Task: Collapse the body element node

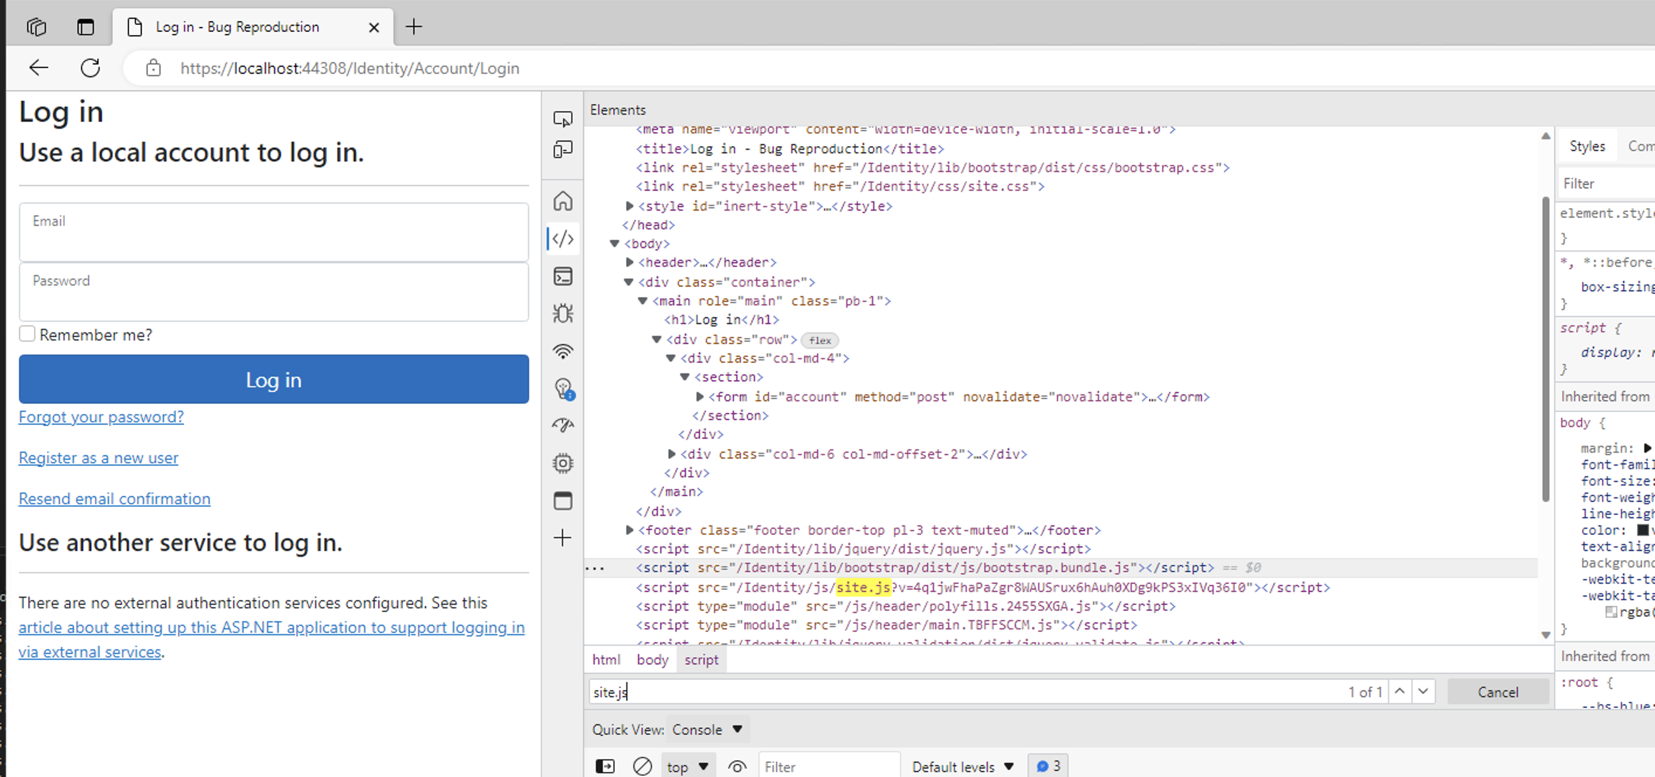Action: click(x=615, y=243)
